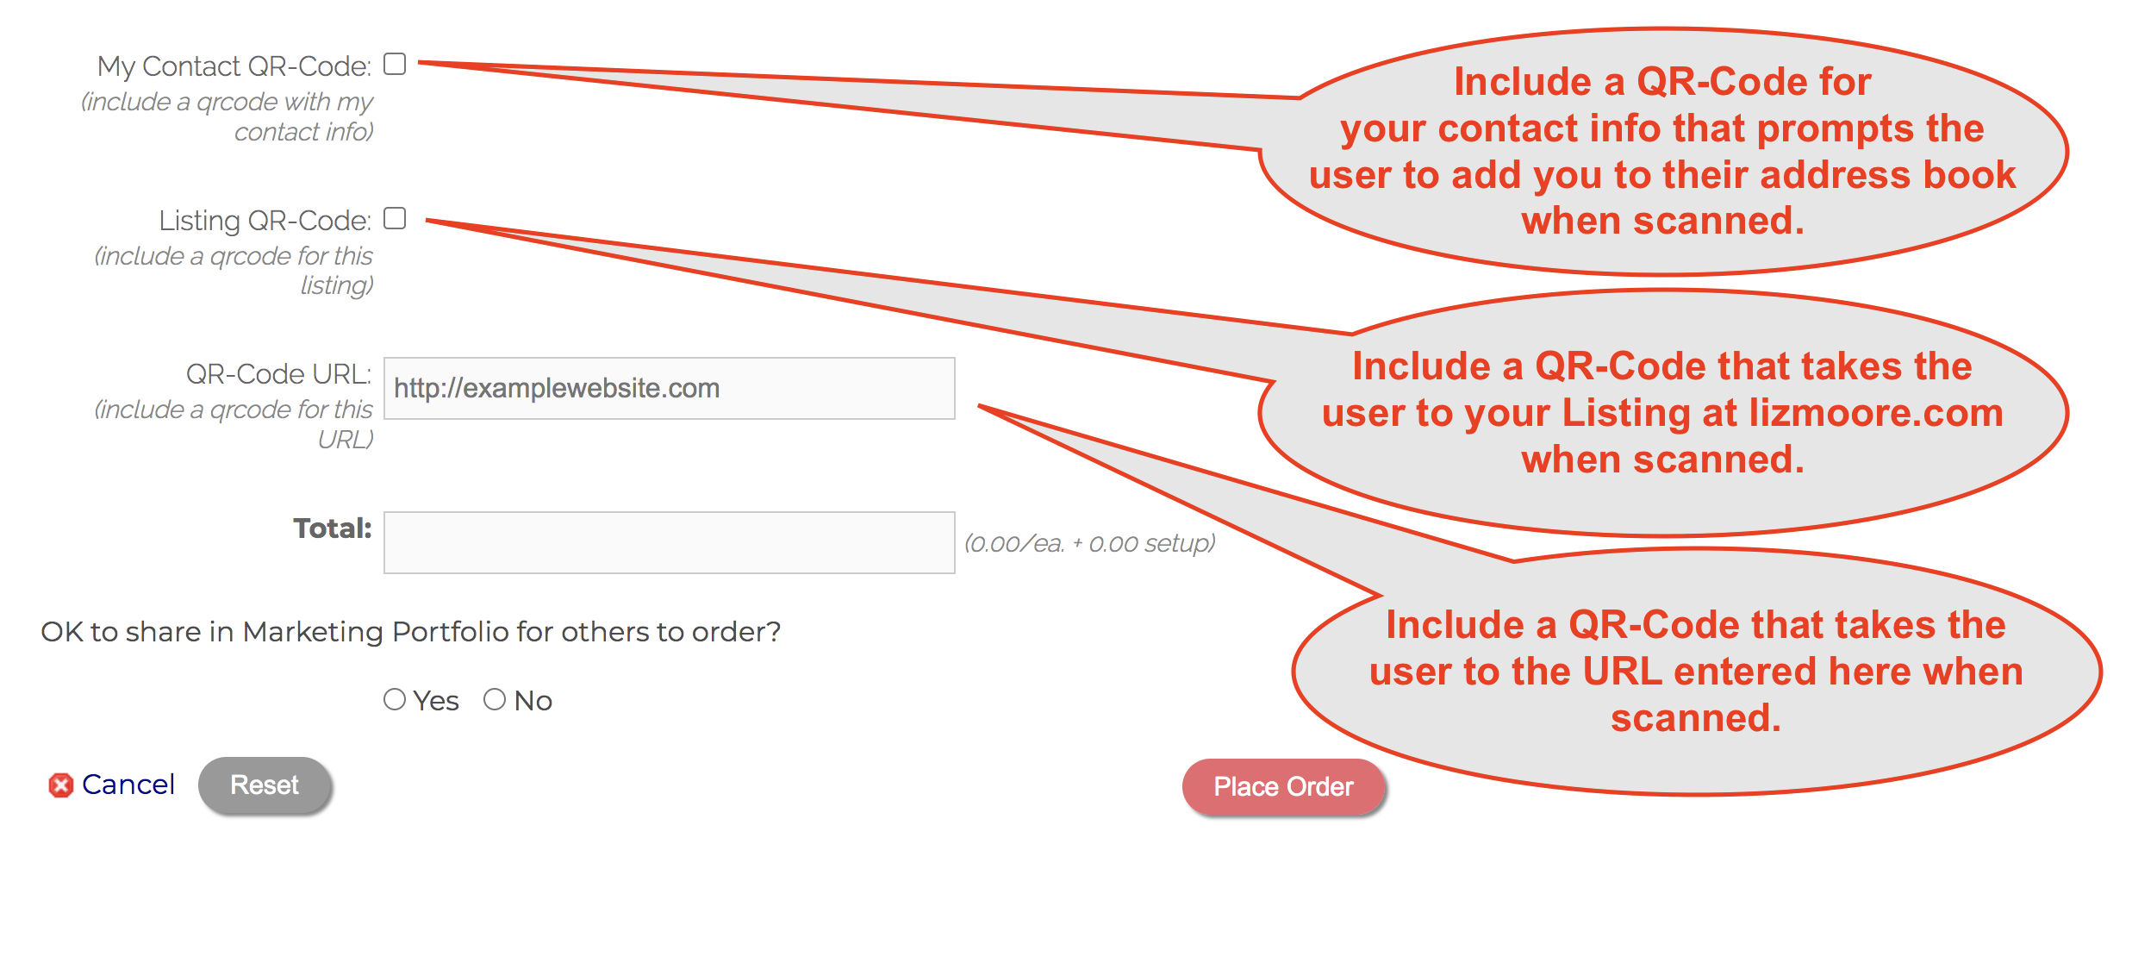Click the Marketing Portfolio sharing question text

[410, 632]
